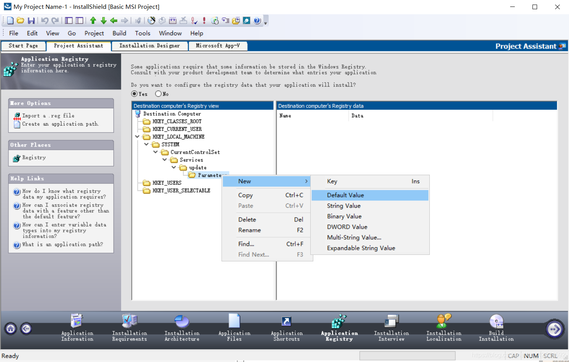Click the Open Project folder icon

pos(20,20)
